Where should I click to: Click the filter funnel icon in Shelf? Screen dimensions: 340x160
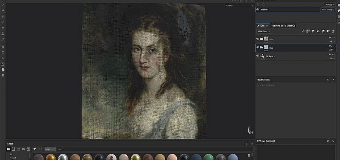click(34, 149)
